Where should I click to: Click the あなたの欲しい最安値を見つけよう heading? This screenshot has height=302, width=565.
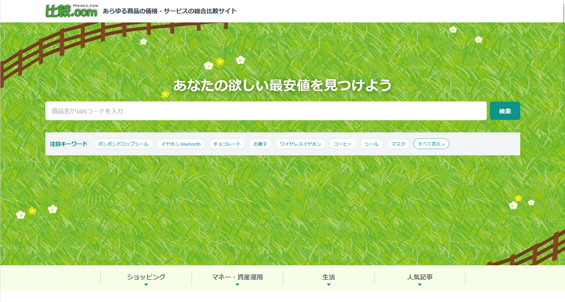click(x=282, y=85)
